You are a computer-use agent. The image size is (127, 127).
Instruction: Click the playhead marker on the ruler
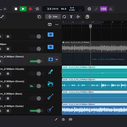click(x=90, y=26)
